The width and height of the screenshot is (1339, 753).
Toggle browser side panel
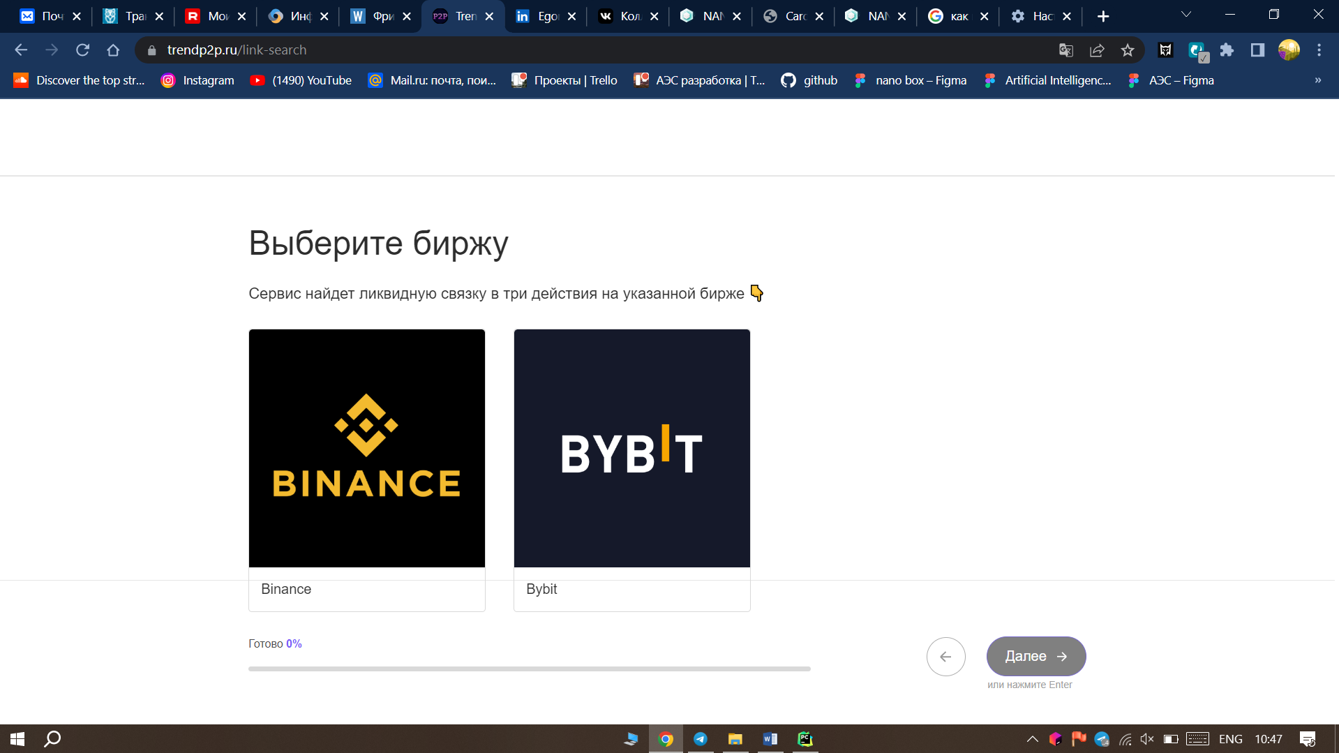pos(1257,50)
